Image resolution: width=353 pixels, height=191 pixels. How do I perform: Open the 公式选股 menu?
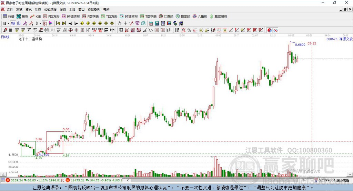[50, 9]
